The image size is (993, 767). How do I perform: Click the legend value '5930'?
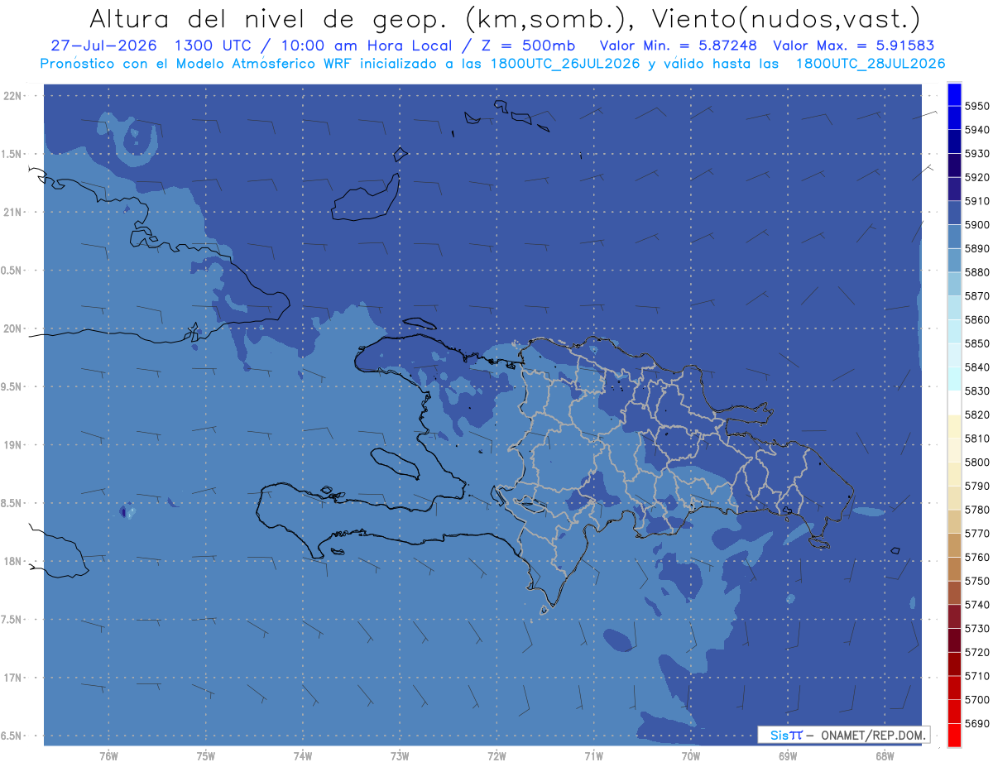[x=976, y=154]
